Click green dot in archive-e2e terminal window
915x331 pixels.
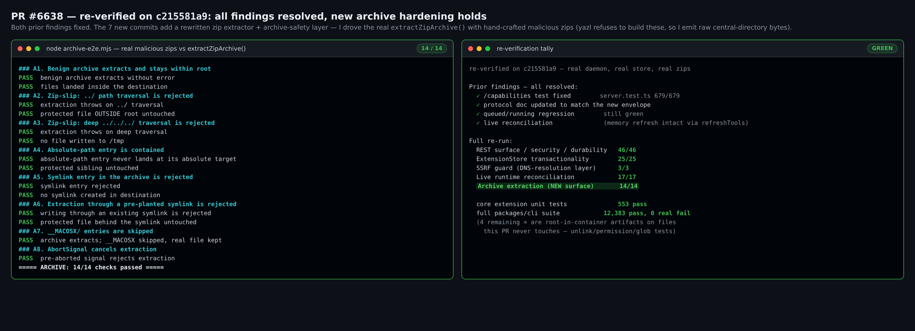click(x=37, y=49)
